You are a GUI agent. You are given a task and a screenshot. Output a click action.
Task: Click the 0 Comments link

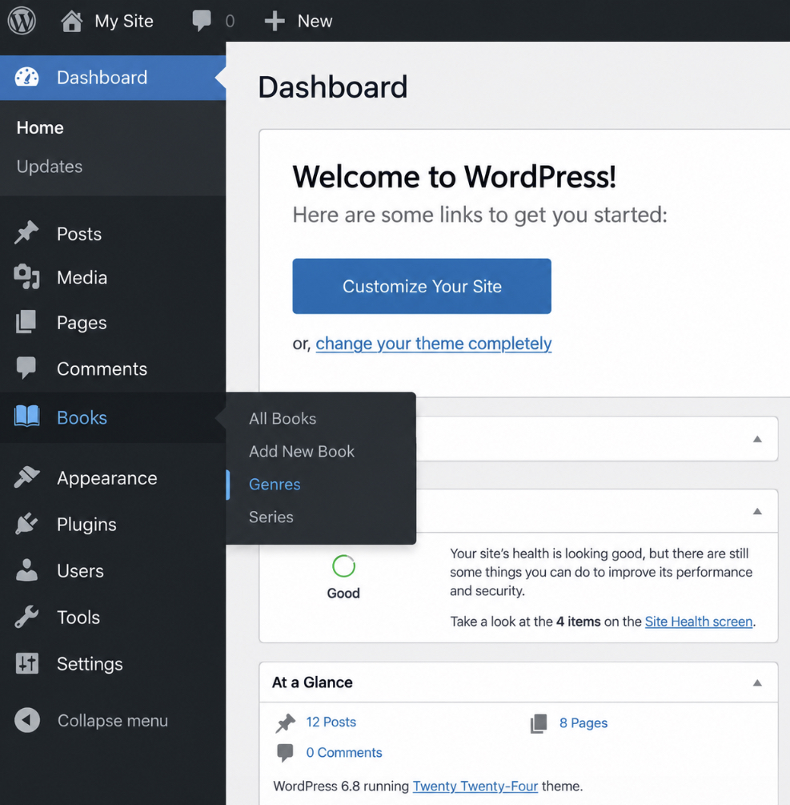tap(344, 753)
